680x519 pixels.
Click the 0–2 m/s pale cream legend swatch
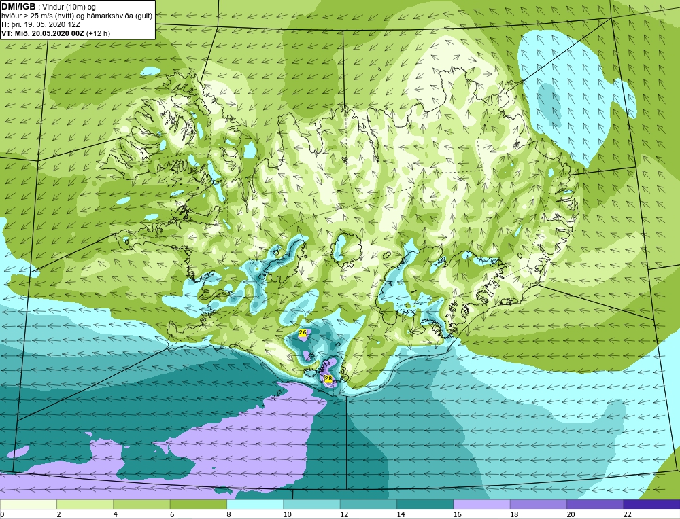tap(28, 505)
